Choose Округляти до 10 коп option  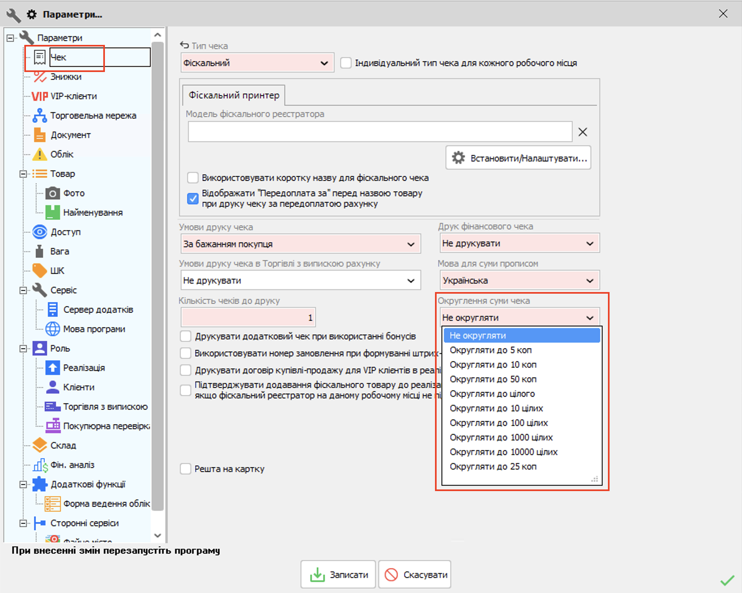tap(493, 364)
